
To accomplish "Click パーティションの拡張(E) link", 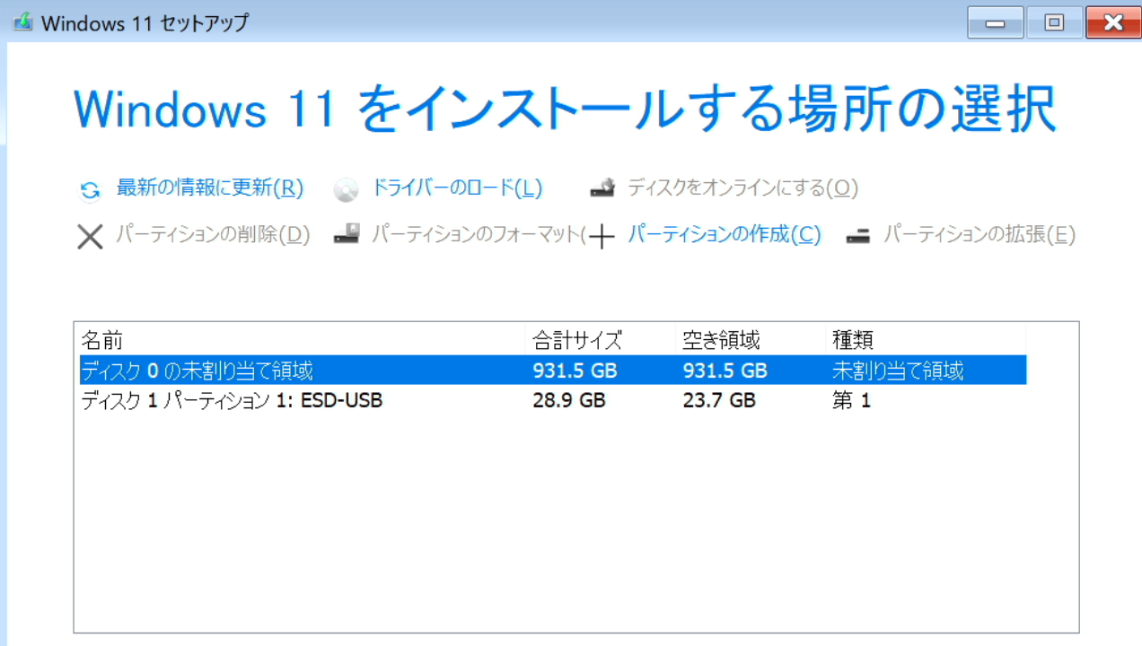I will coord(979,234).
